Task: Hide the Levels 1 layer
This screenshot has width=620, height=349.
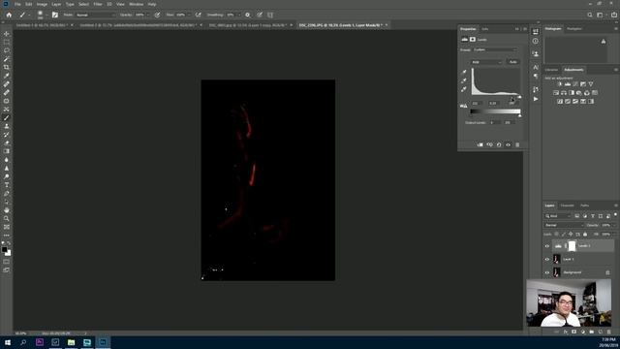Action: coord(547,246)
